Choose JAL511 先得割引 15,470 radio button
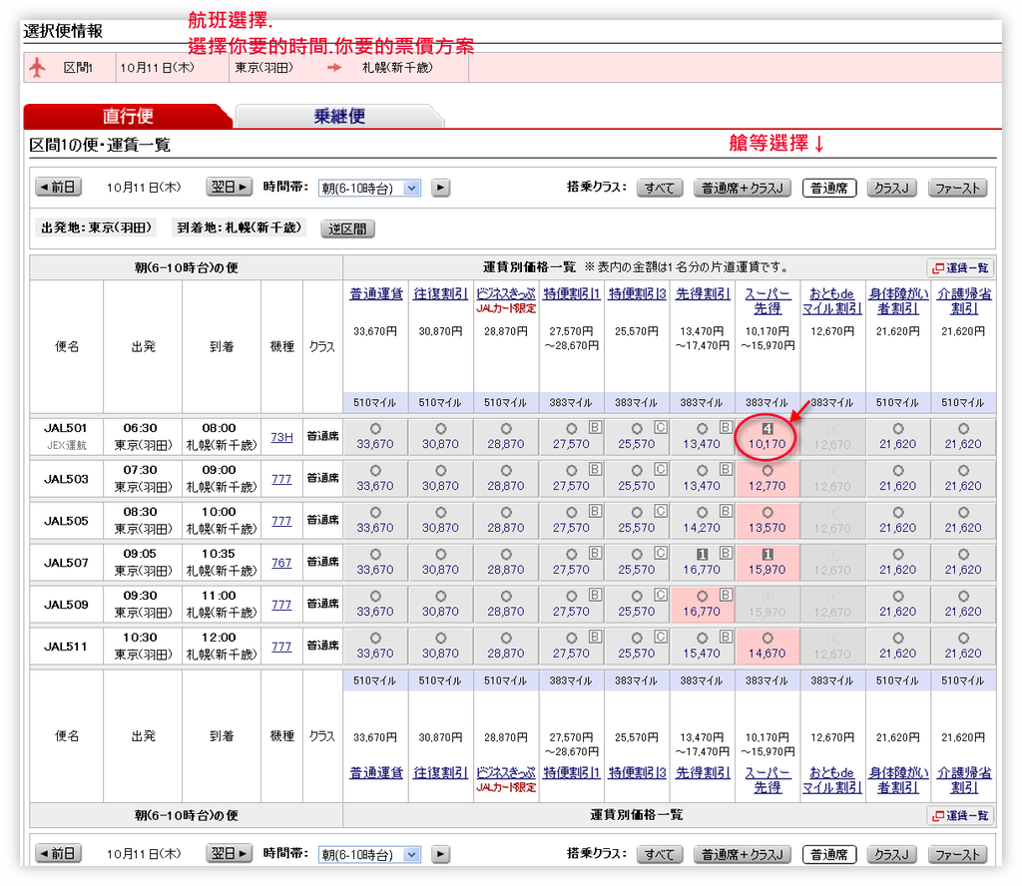The image size is (1022, 886). 702,638
